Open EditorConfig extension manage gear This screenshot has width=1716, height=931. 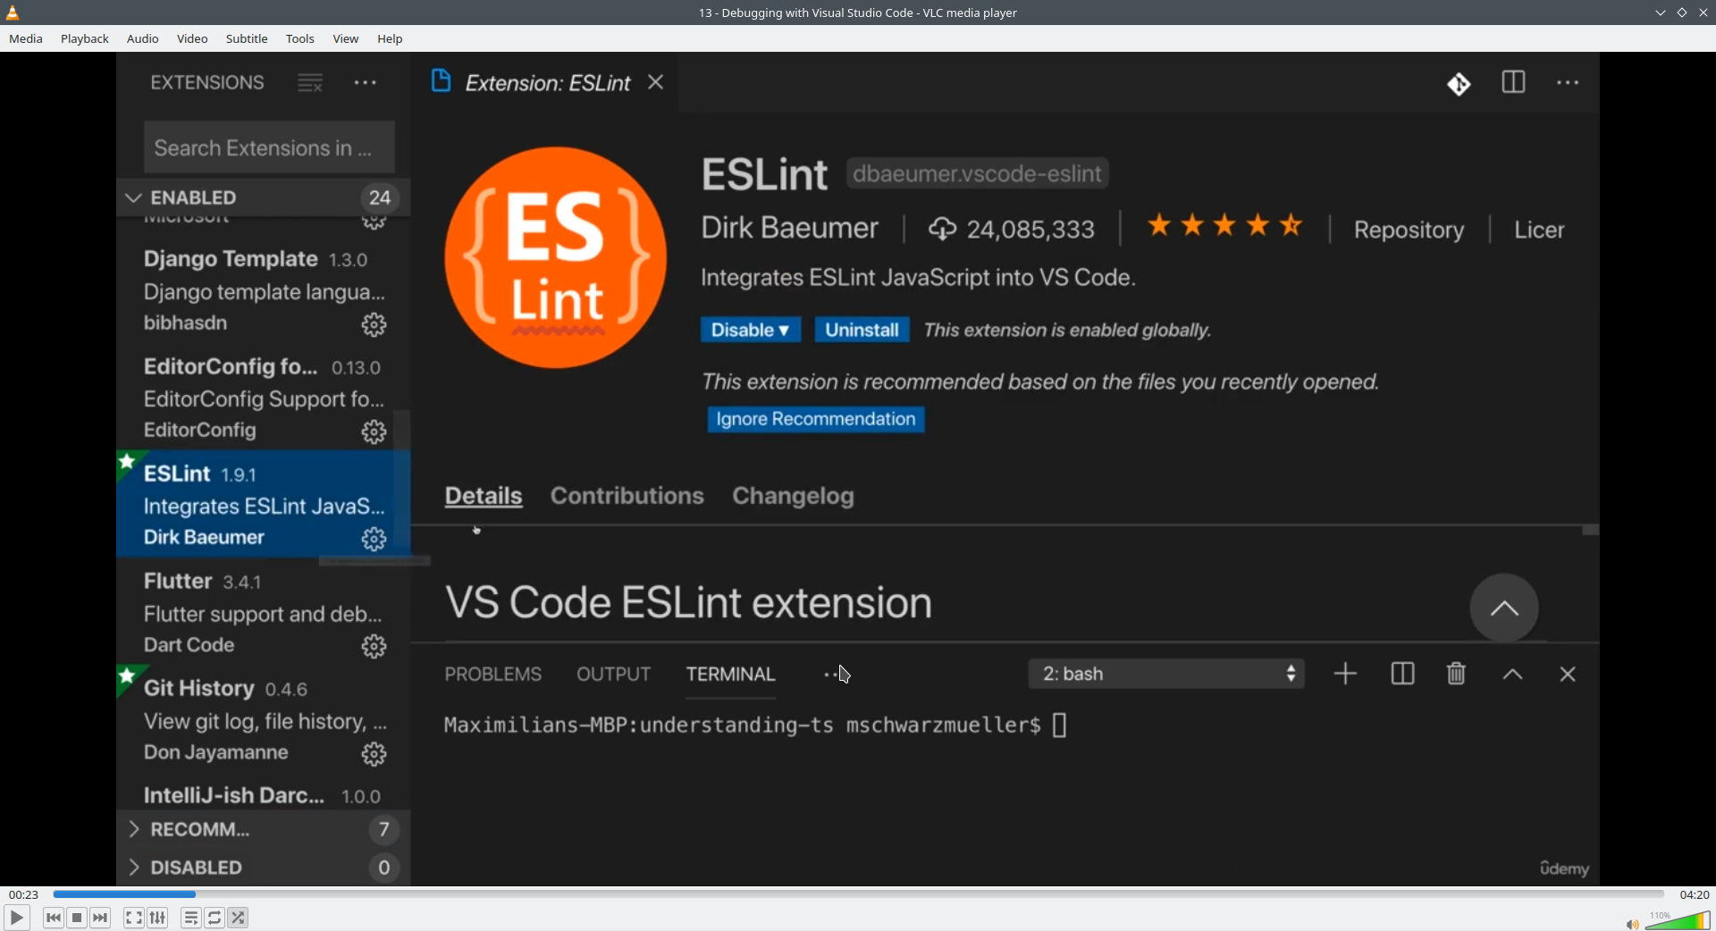point(374,432)
